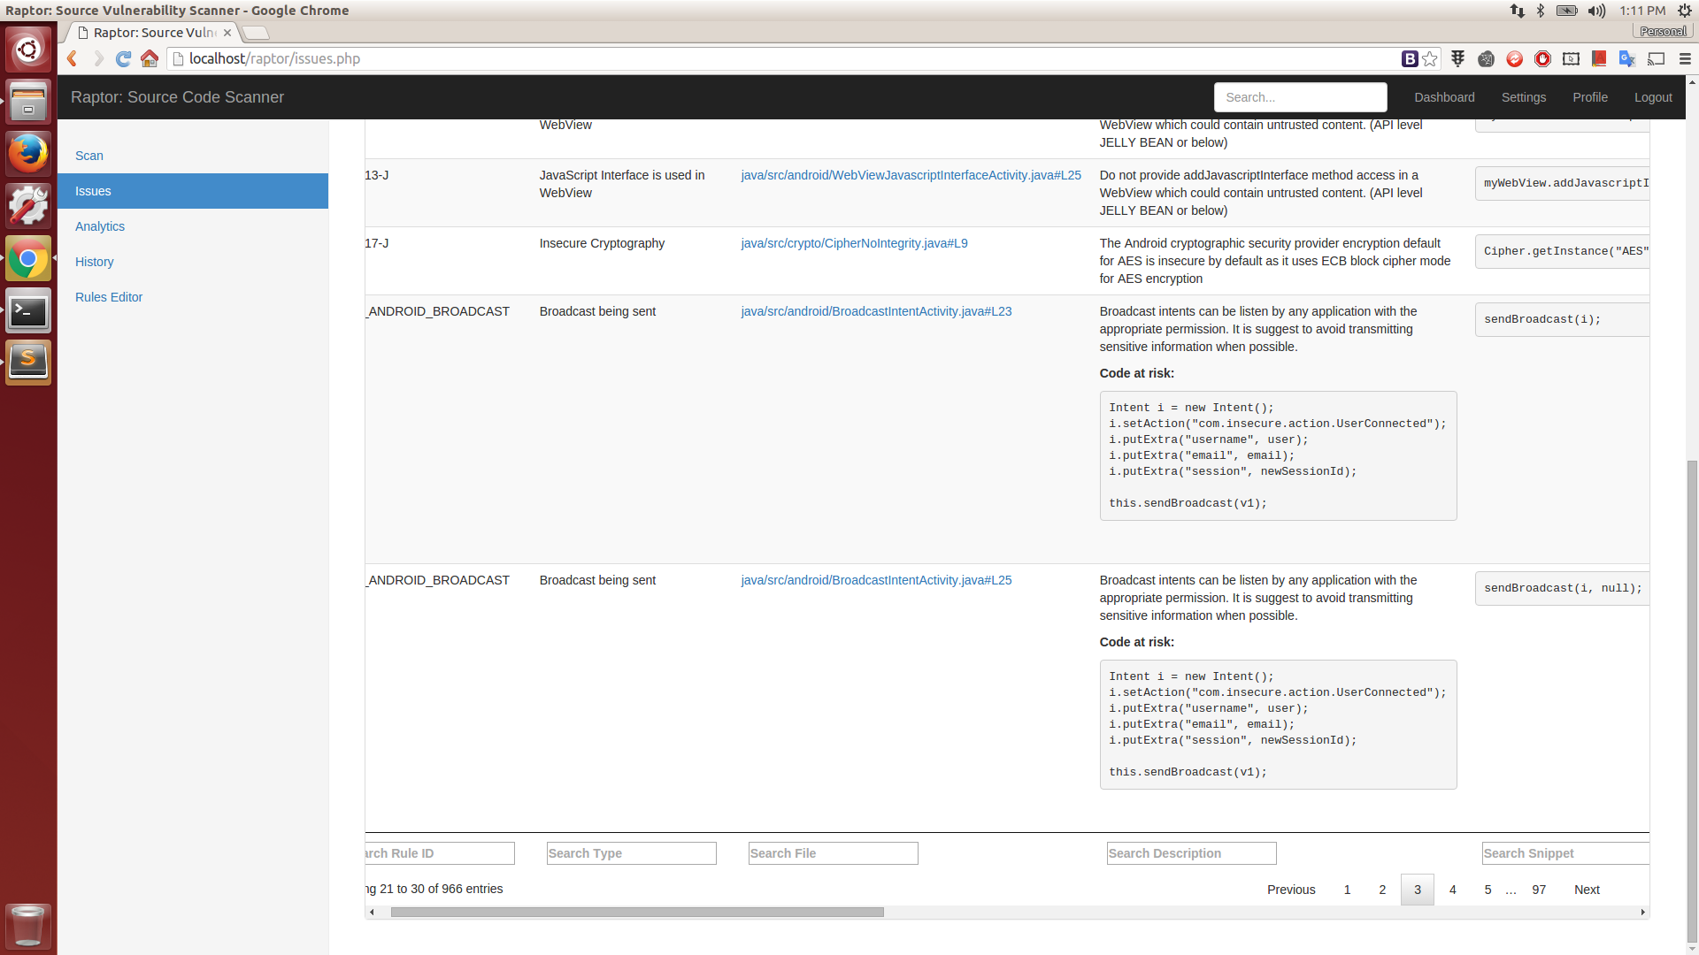Click the horizontal table scrollbar thumb
Image resolution: width=1699 pixels, height=955 pixels.
click(637, 912)
